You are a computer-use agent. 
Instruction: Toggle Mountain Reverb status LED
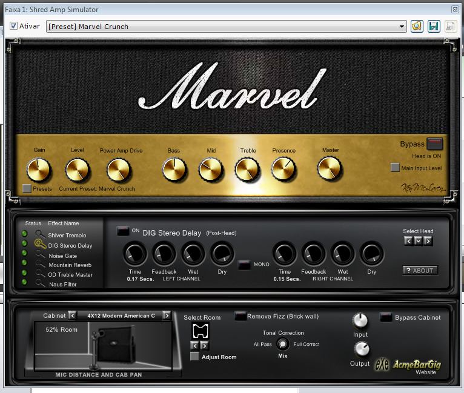tap(25, 263)
